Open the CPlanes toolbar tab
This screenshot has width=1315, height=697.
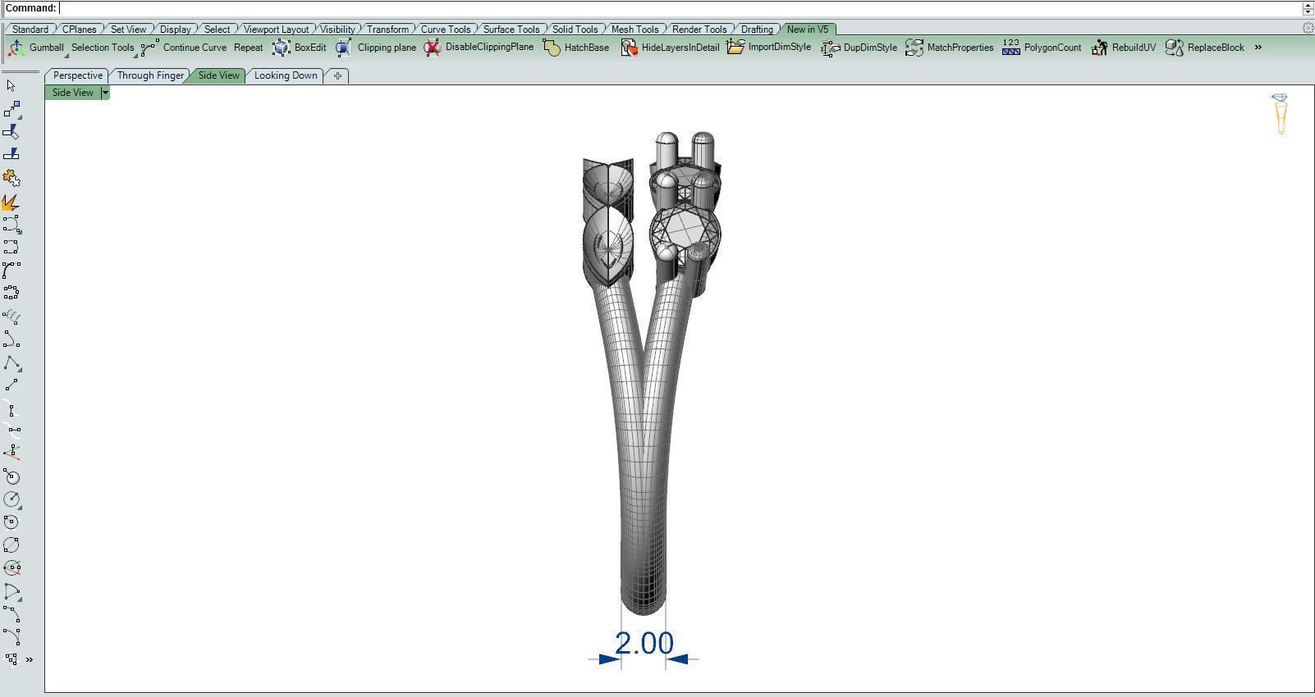point(80,29)
